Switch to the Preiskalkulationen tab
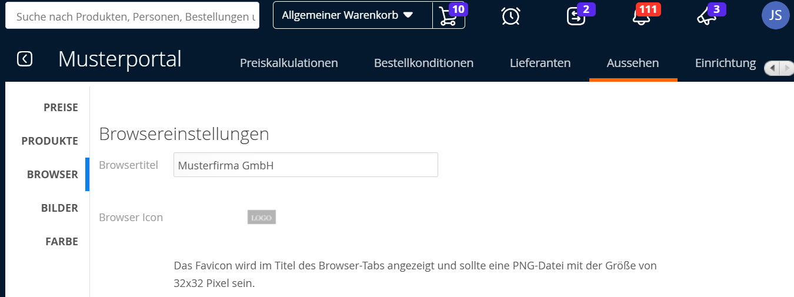Screen dimensions: 794x297 coord(289,63)
